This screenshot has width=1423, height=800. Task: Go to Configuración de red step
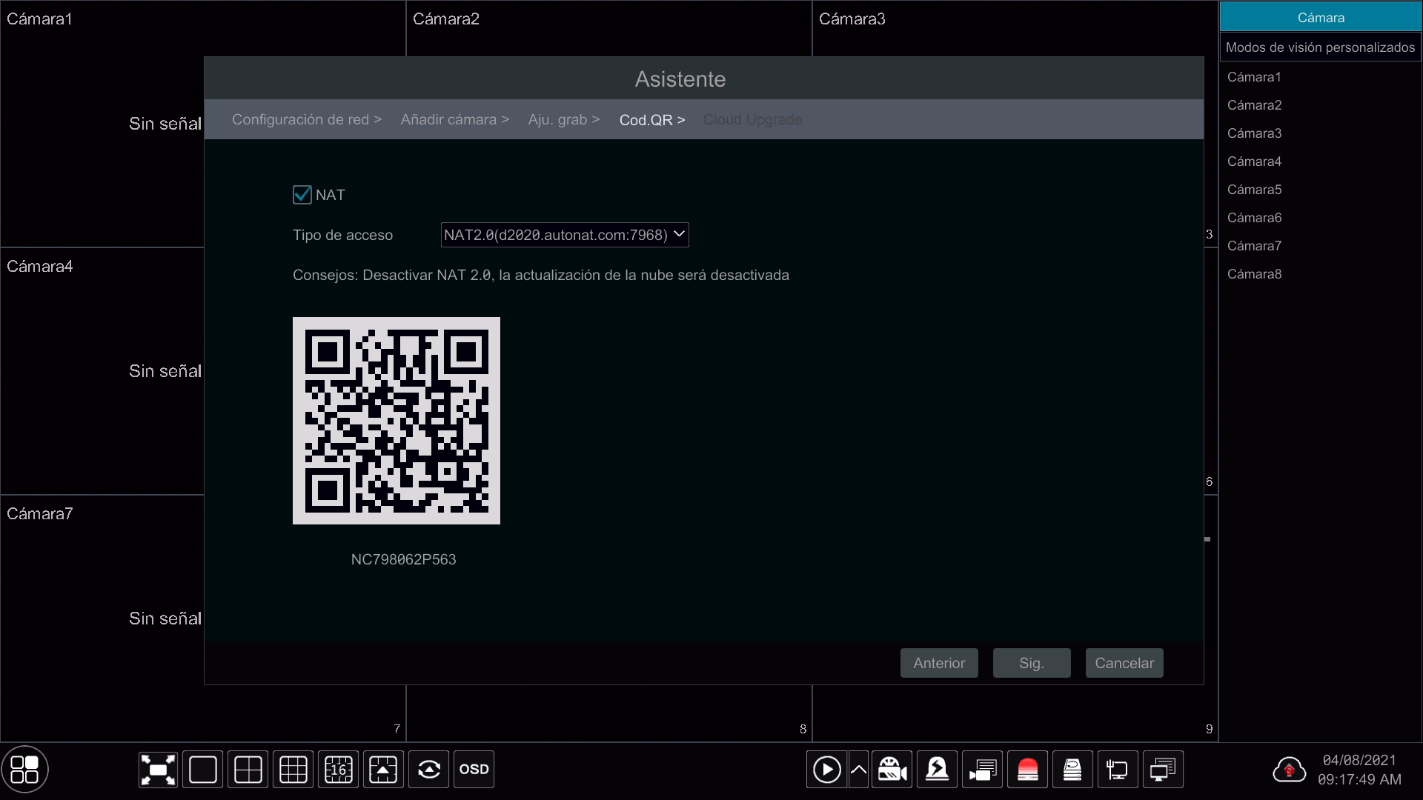[306, 119]
